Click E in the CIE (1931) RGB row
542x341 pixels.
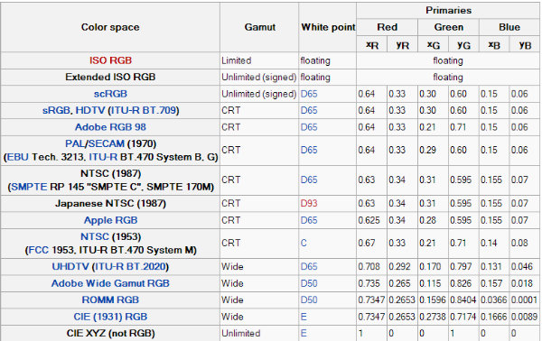pos(304,317)
